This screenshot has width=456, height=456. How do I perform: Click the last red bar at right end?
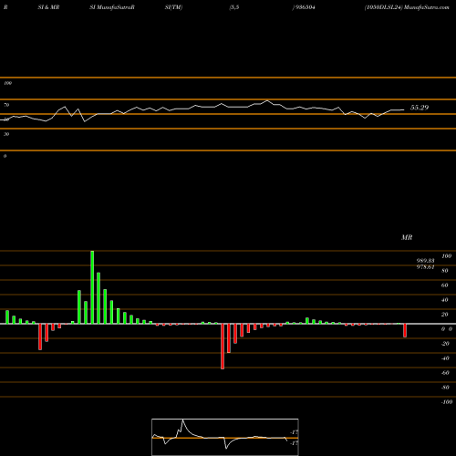pos(405,330)
